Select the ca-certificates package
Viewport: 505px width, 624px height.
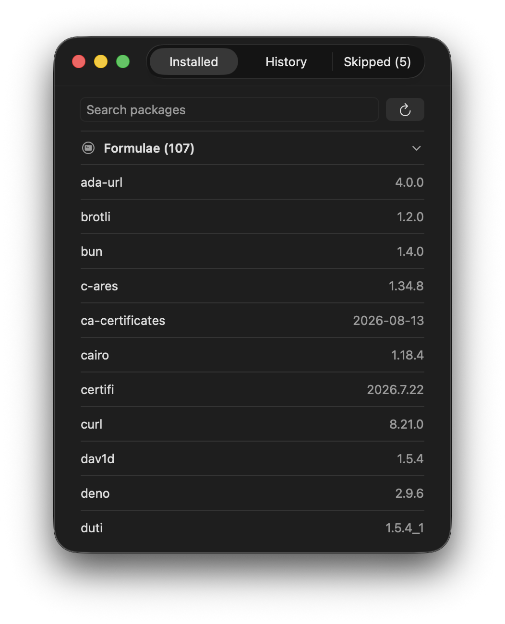252,321
